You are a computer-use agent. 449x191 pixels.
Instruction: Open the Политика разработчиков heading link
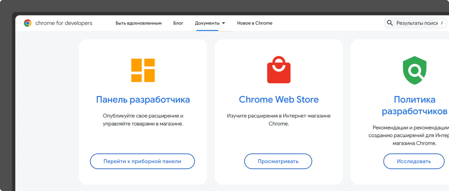tap(415, 105)
